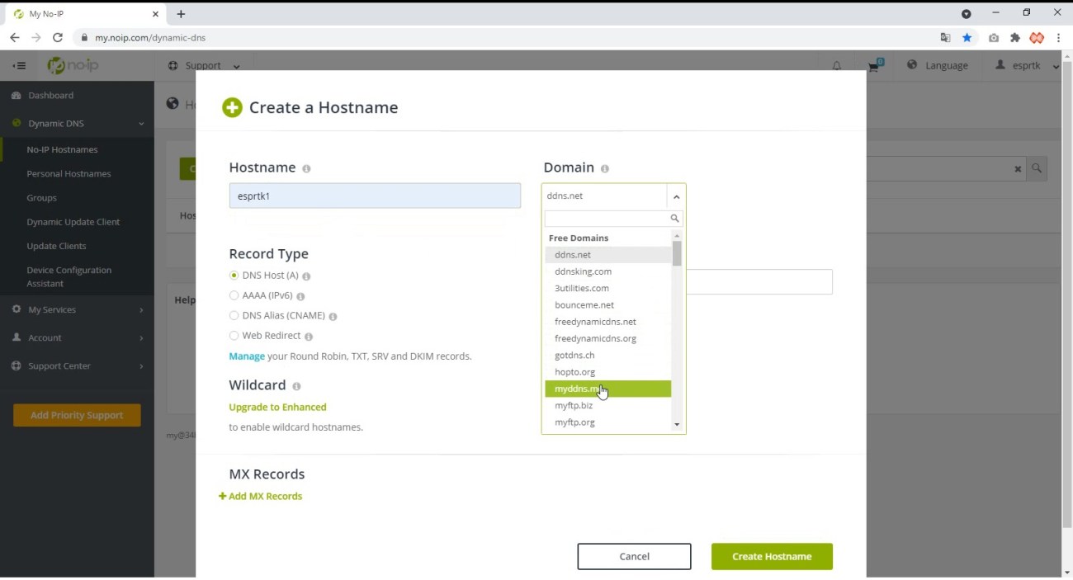The height and width of the screenshot is (580, 1073).
Task: Click the notification bell icon
Action: point(836,66)
